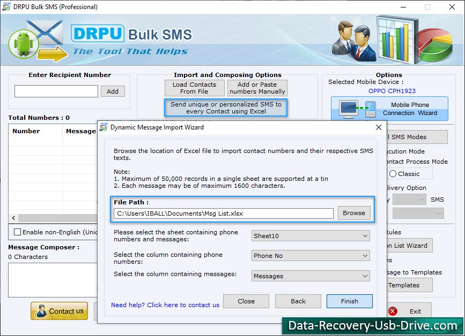Click the left arrow of list scrollbar
The height and width of the screenshot is (336, 465).
tap(13, 218)
